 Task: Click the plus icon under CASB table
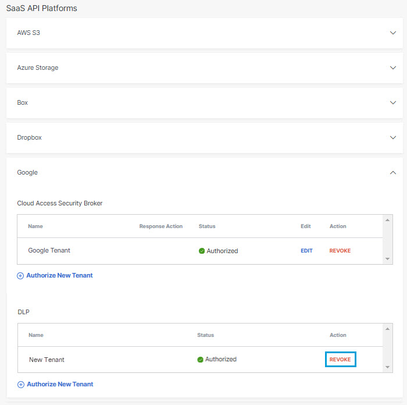[20, 276]
